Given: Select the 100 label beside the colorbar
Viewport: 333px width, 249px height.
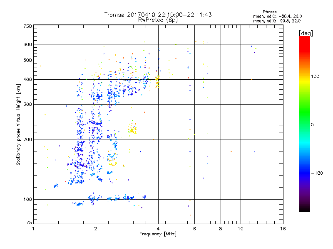Looking at the screenshot, I should pos(315,76).
